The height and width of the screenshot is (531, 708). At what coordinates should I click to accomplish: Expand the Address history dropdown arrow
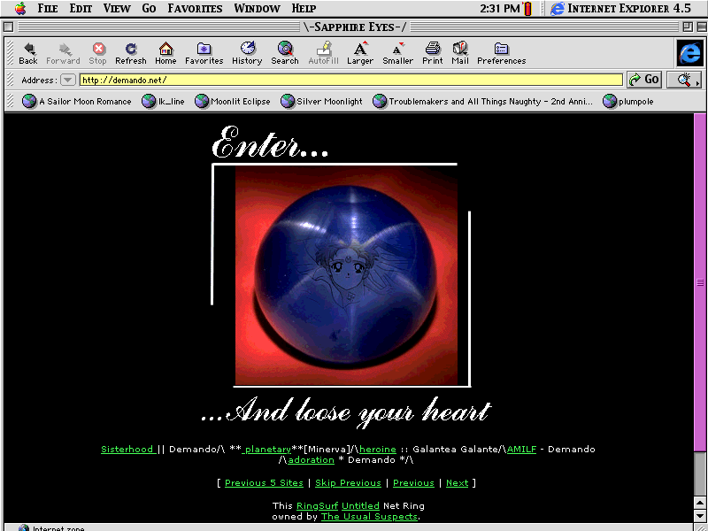click(x=68, y=80)
